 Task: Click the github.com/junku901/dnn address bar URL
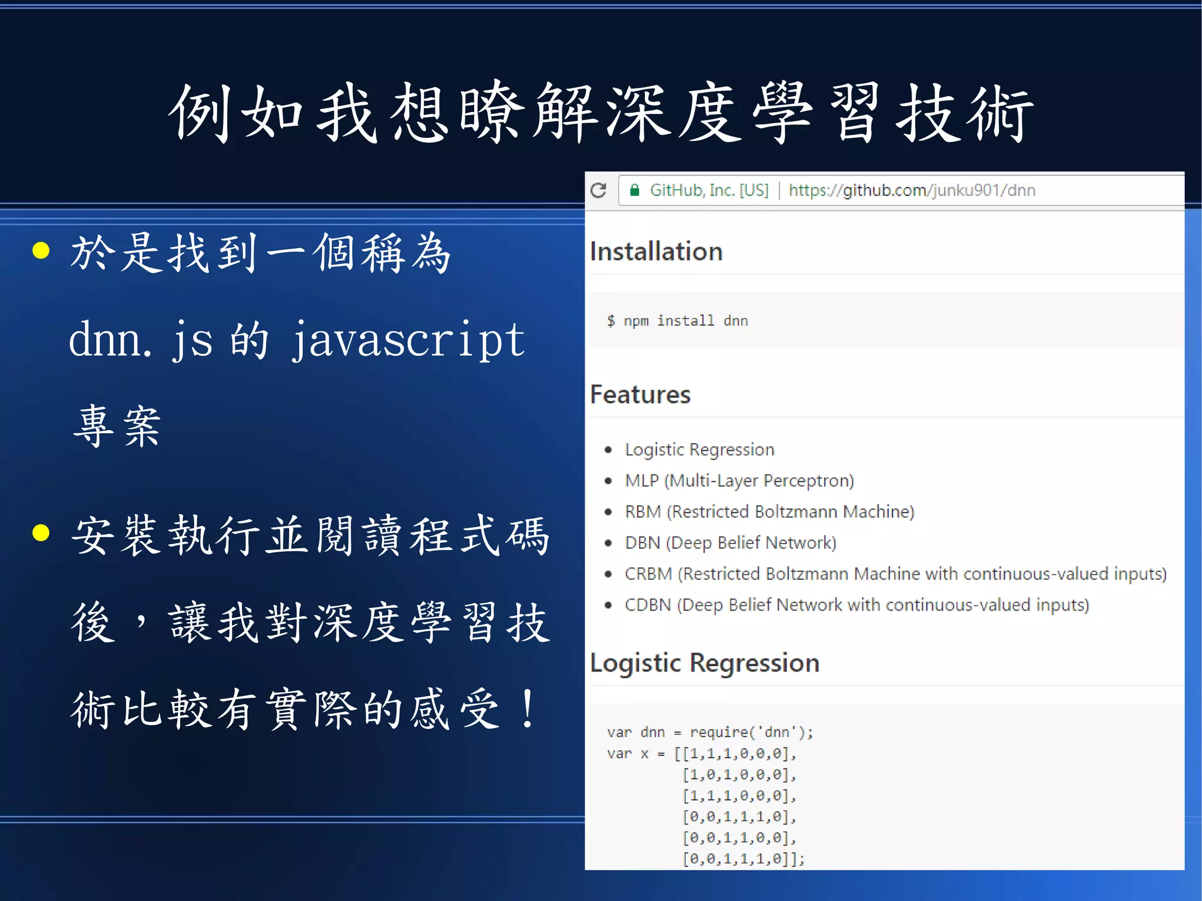911,190
